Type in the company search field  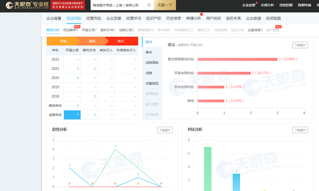(x=118, y=5)
